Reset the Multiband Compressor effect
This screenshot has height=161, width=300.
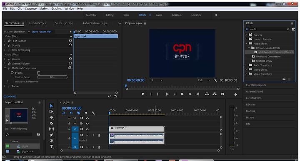[x=70, y=68]
